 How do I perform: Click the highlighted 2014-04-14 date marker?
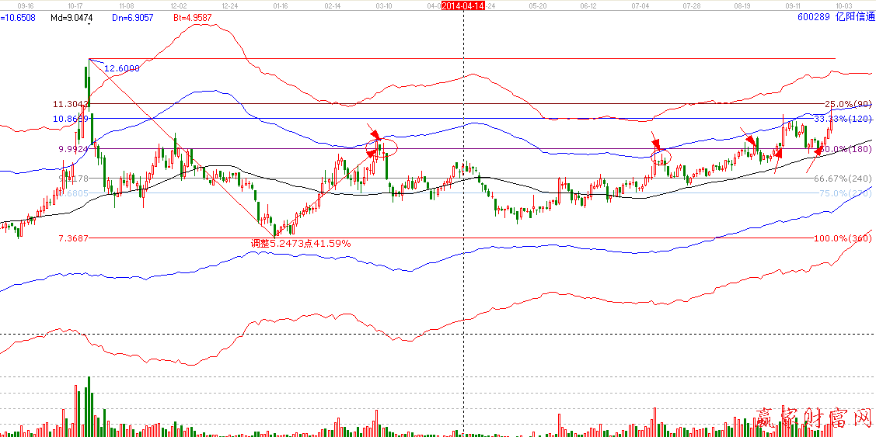point(463,5)
